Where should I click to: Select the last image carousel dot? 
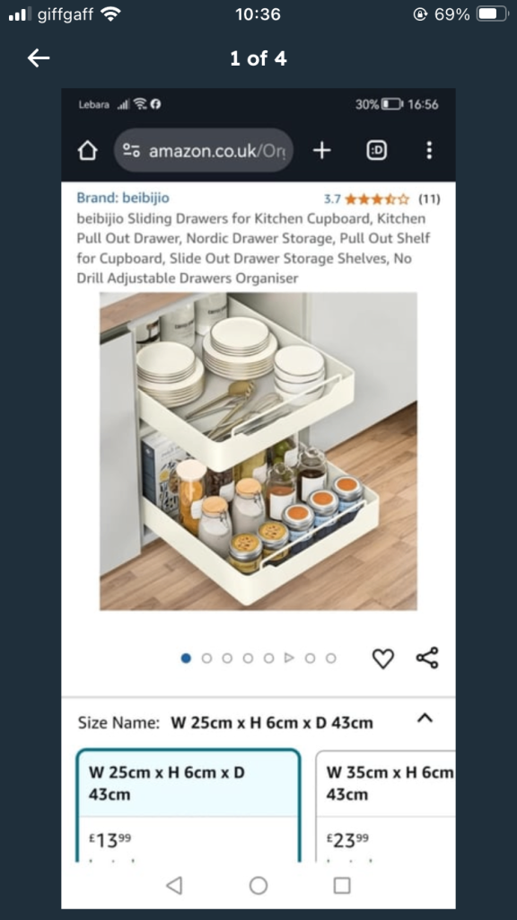click(330, 659)
